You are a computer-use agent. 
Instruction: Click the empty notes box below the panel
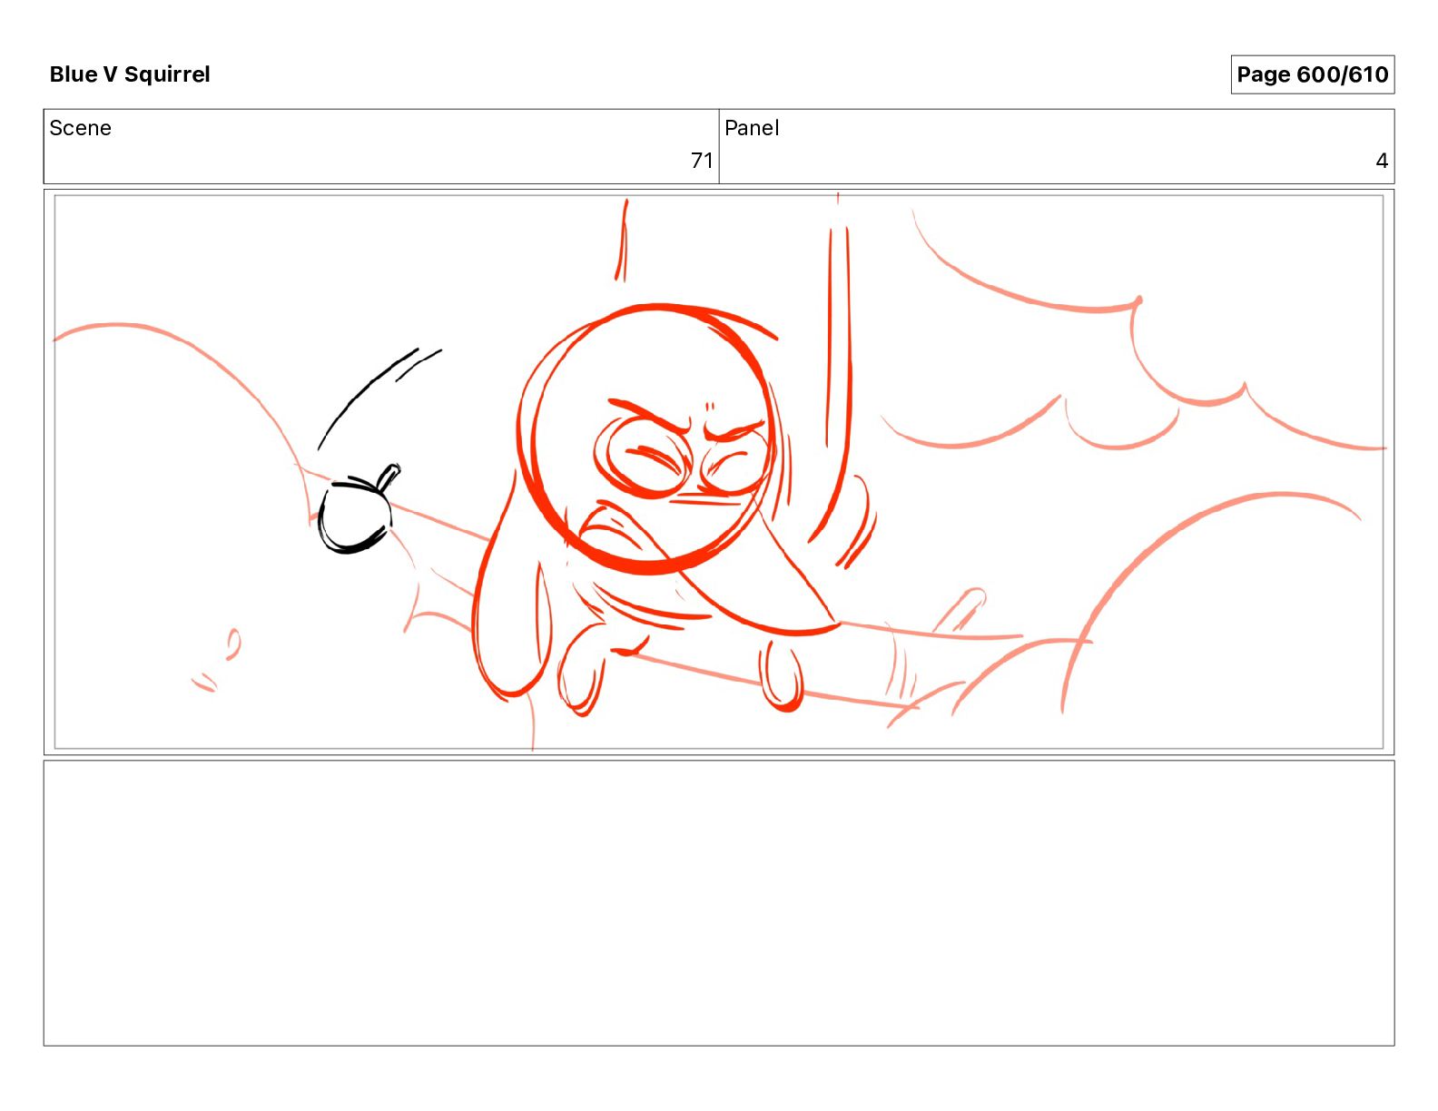tap(719, 903)
